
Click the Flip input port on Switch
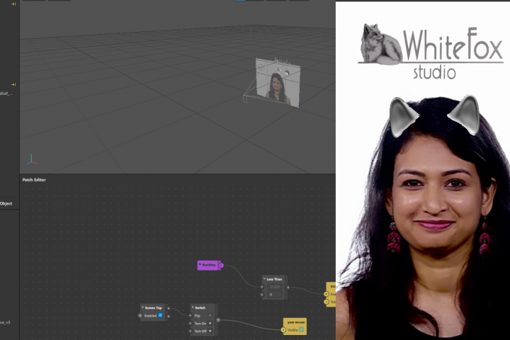coord(191,316)
